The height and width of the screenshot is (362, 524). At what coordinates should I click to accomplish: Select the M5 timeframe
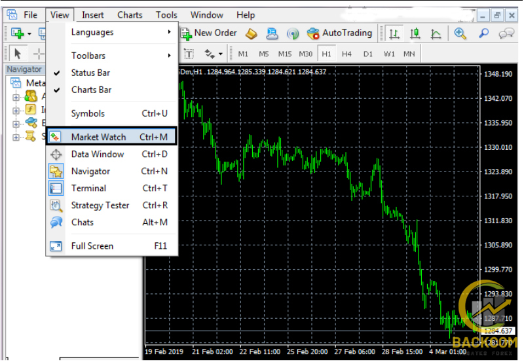pyautogui.click(x=264, y=54)
